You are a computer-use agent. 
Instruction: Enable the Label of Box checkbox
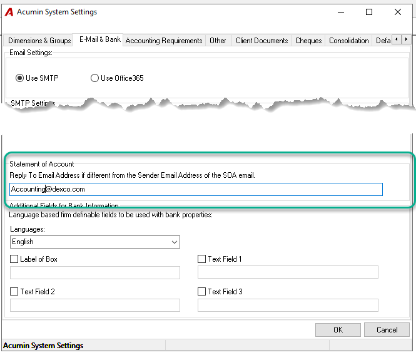pos(14,259)
